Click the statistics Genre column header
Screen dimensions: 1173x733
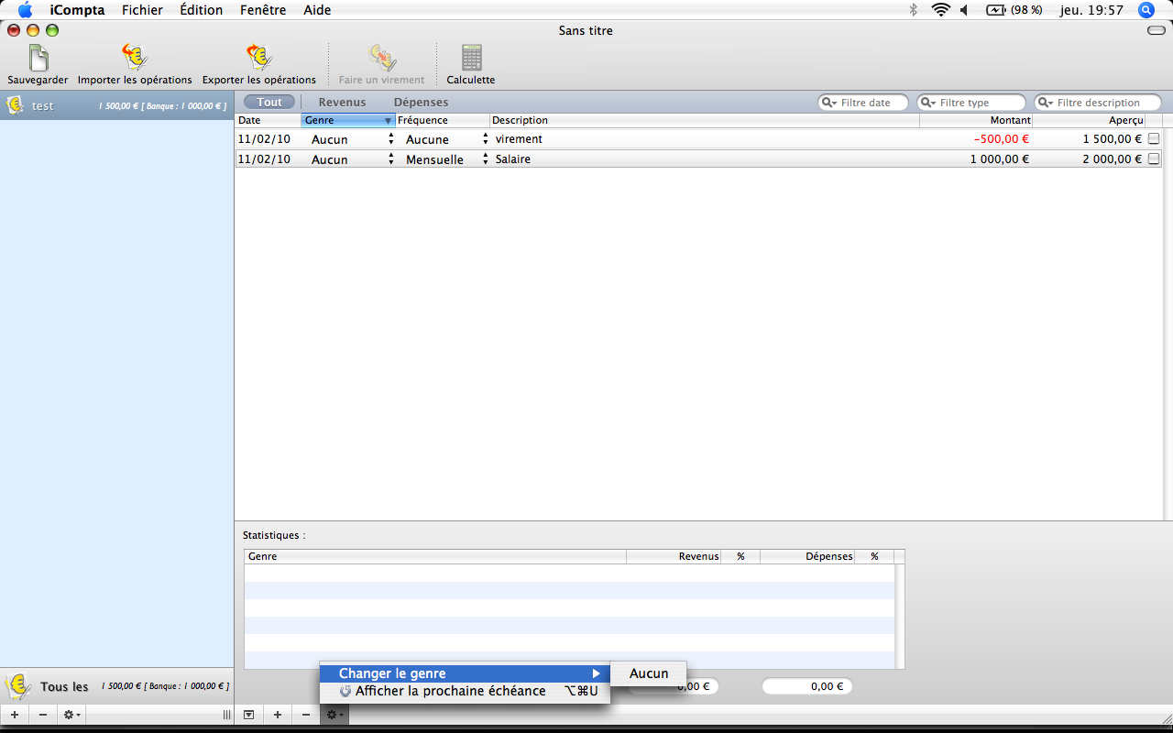coord(435,556)
